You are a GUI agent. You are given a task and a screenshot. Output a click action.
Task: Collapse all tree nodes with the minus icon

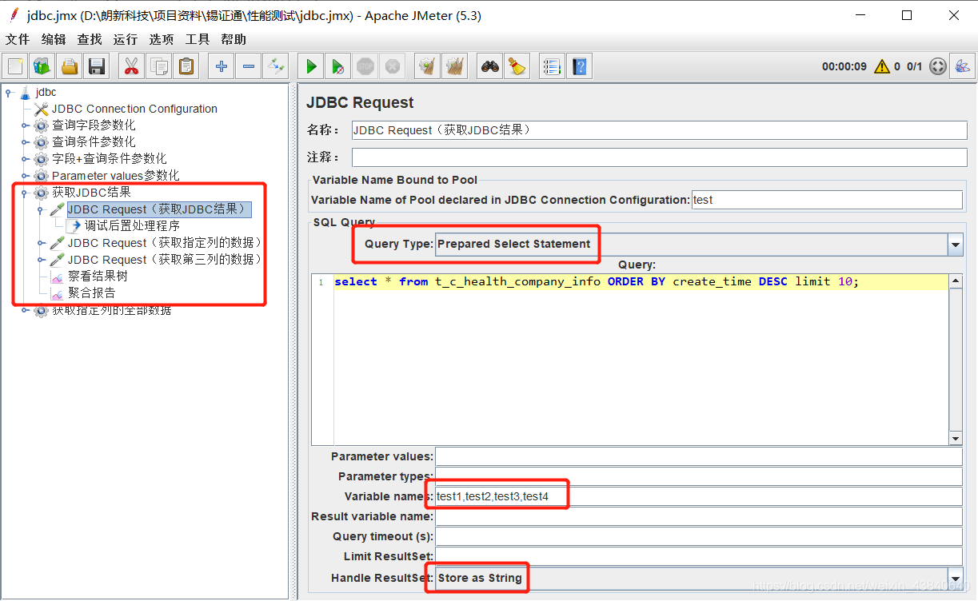249,66
